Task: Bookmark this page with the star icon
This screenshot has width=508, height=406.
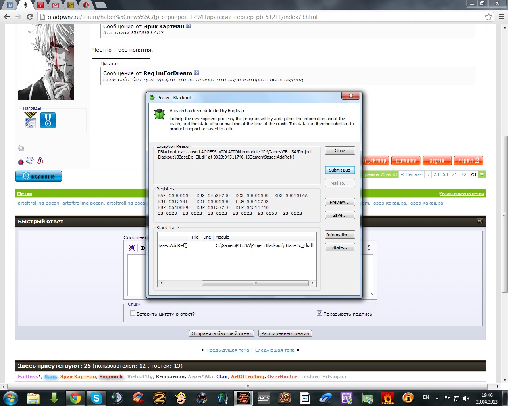Action: click(x=489, y=17)
